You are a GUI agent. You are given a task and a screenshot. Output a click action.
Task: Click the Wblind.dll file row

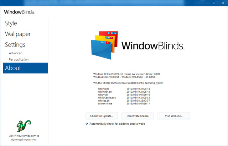tap(124, 89)
